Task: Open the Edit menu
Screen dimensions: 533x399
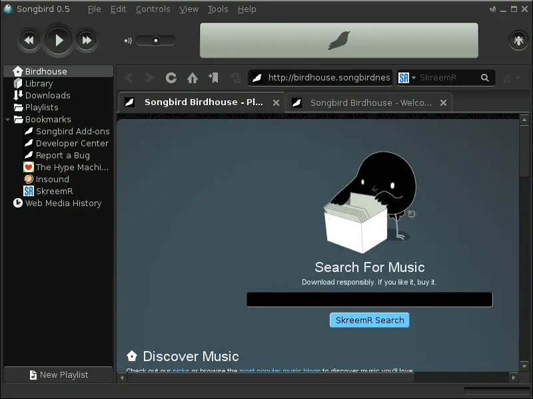Action: (118, 9)
